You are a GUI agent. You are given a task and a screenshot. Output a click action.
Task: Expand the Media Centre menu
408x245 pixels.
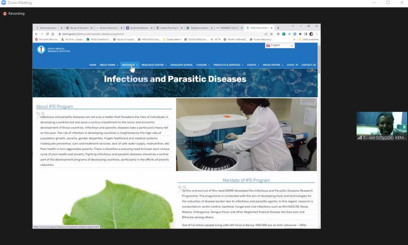pos(273,65)
